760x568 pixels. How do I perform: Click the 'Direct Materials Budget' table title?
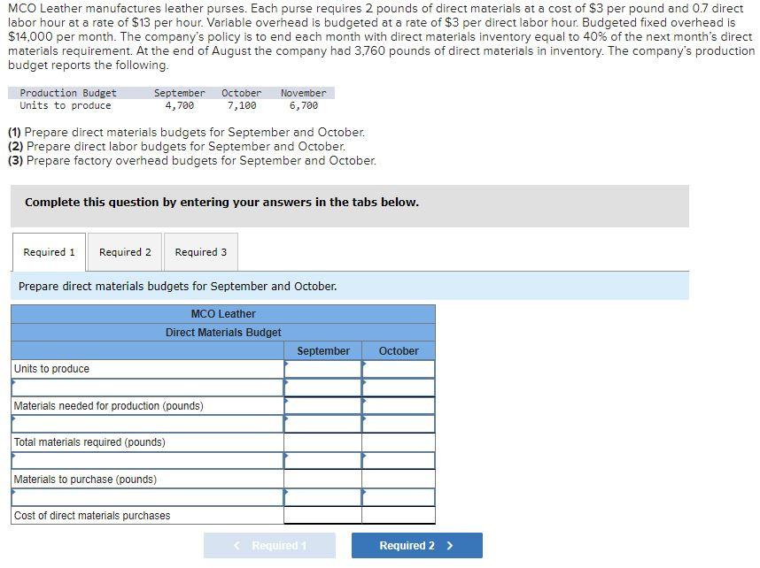[223, 332]
